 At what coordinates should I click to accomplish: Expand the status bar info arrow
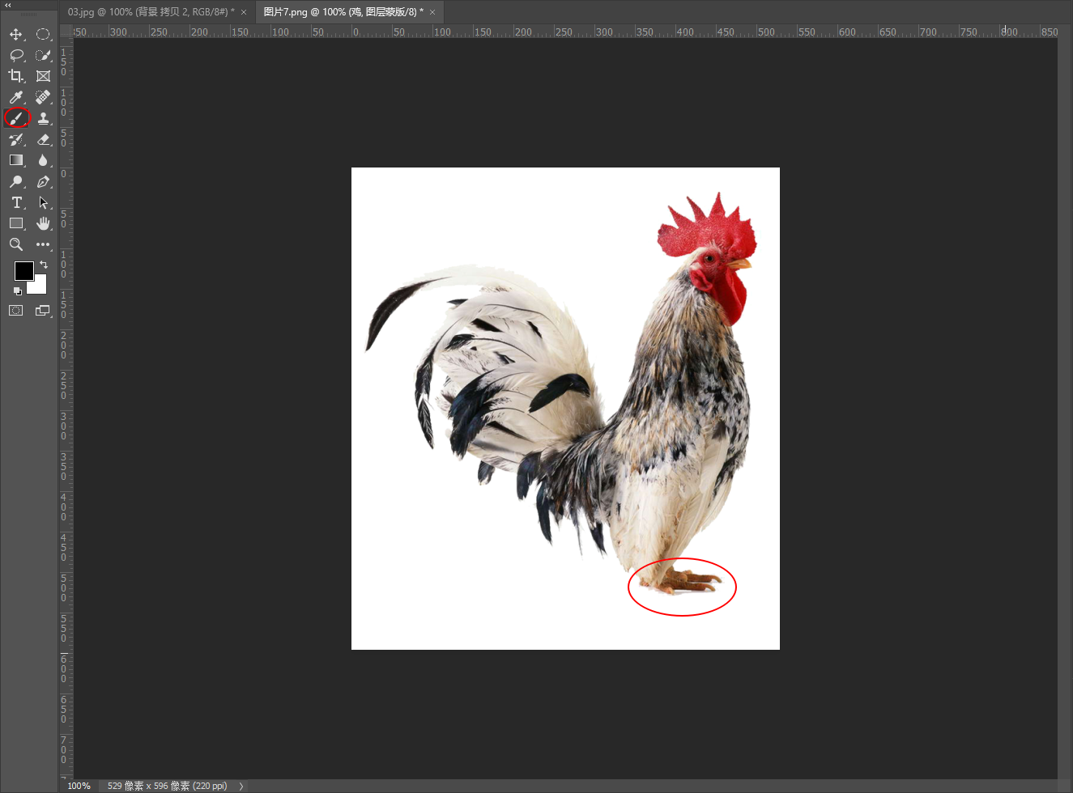tap(241, 786)
